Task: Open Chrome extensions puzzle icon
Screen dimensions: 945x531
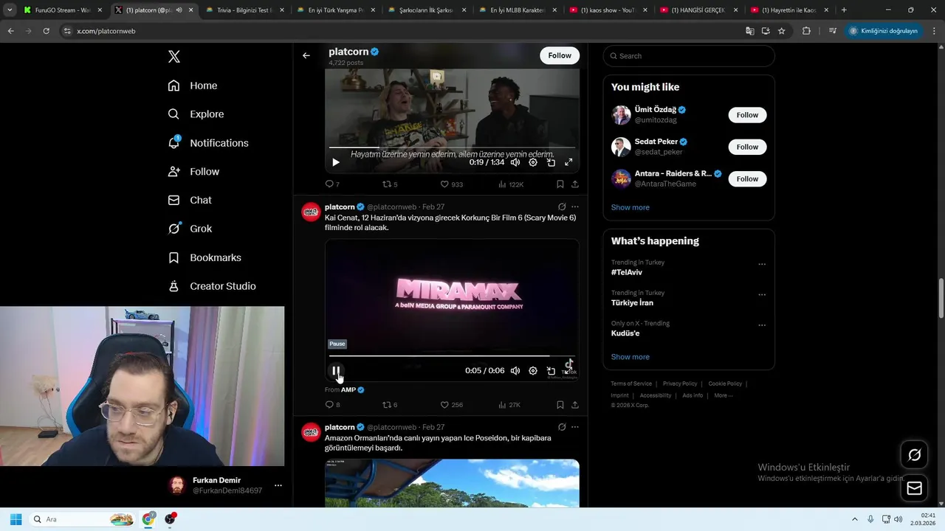Action: coord(806,31)
